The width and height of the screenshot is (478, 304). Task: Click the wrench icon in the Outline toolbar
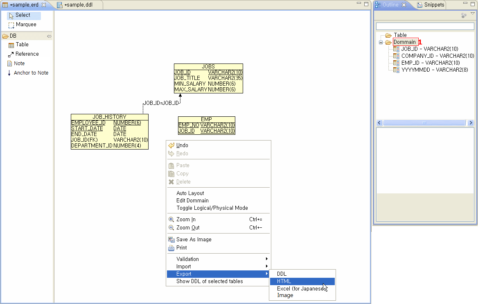[x=464, y=15]
